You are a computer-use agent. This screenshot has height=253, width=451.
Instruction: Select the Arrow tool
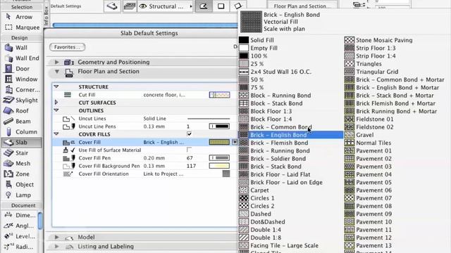click(x=21, y=17)
